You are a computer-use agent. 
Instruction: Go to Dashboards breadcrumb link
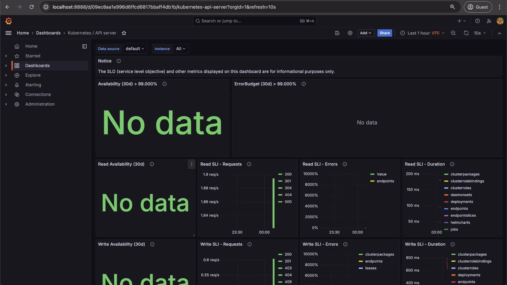click(x=48, y=33)
